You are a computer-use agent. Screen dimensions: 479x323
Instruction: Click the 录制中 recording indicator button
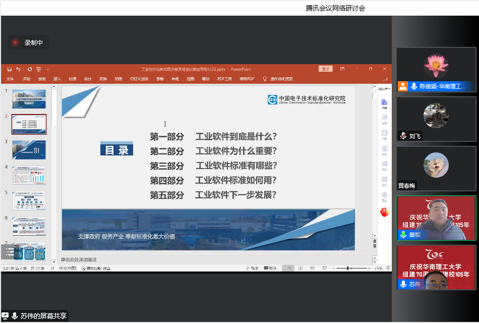28,43
